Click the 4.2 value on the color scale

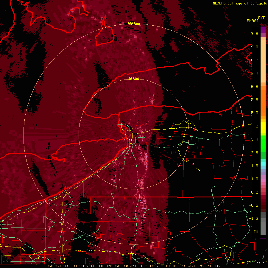click(x=255, y=126)
